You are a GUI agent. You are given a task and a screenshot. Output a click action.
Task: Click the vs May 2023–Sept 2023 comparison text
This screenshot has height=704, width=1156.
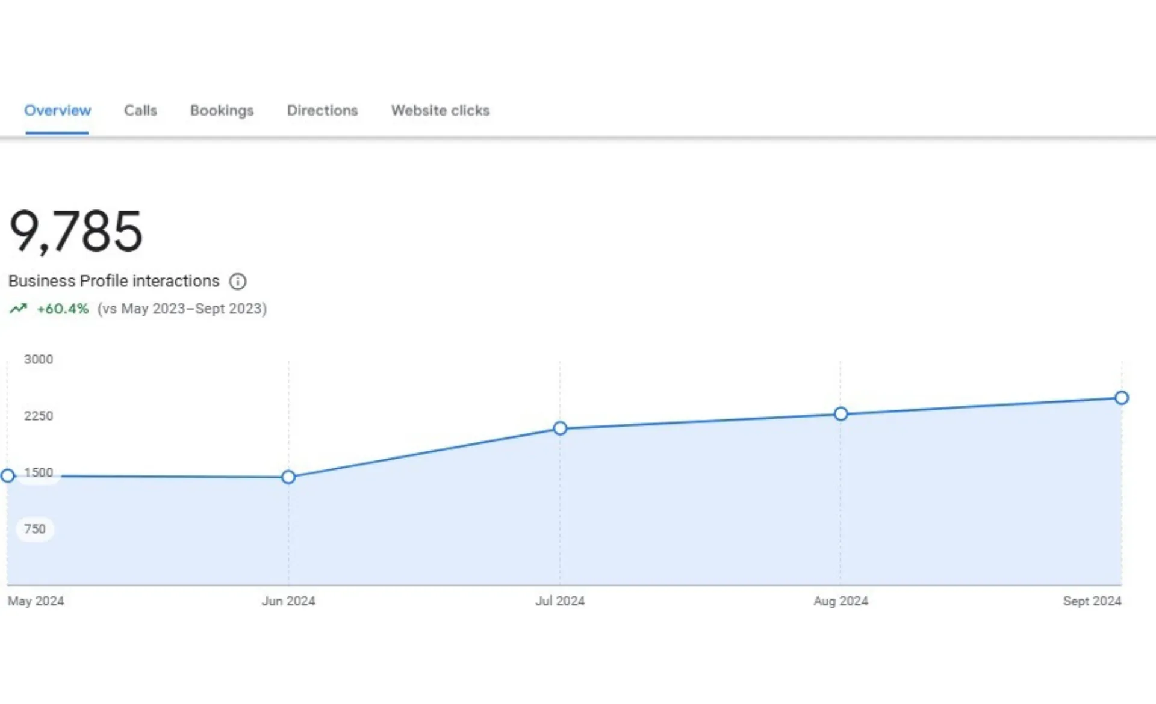point(181,308)
